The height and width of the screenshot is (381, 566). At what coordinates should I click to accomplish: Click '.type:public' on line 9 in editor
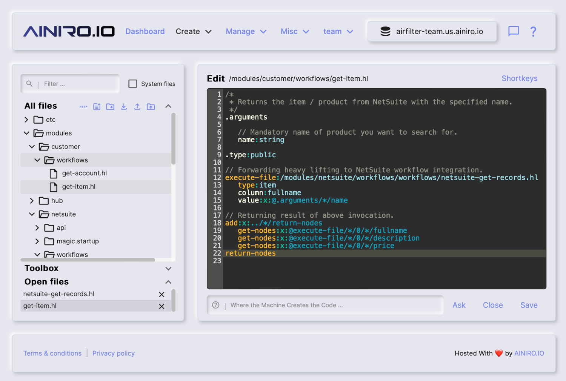(x=251, y=155)
